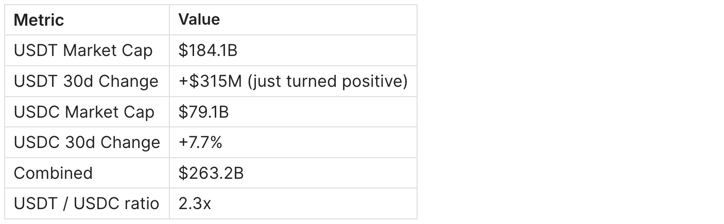
Task: Click "Cap" in the USDC Market Cap label
Action: coord(140,112)
